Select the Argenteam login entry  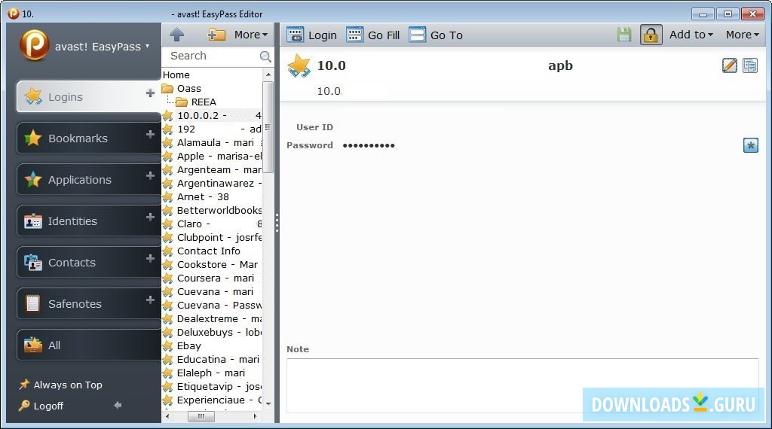tap(212, 169)
